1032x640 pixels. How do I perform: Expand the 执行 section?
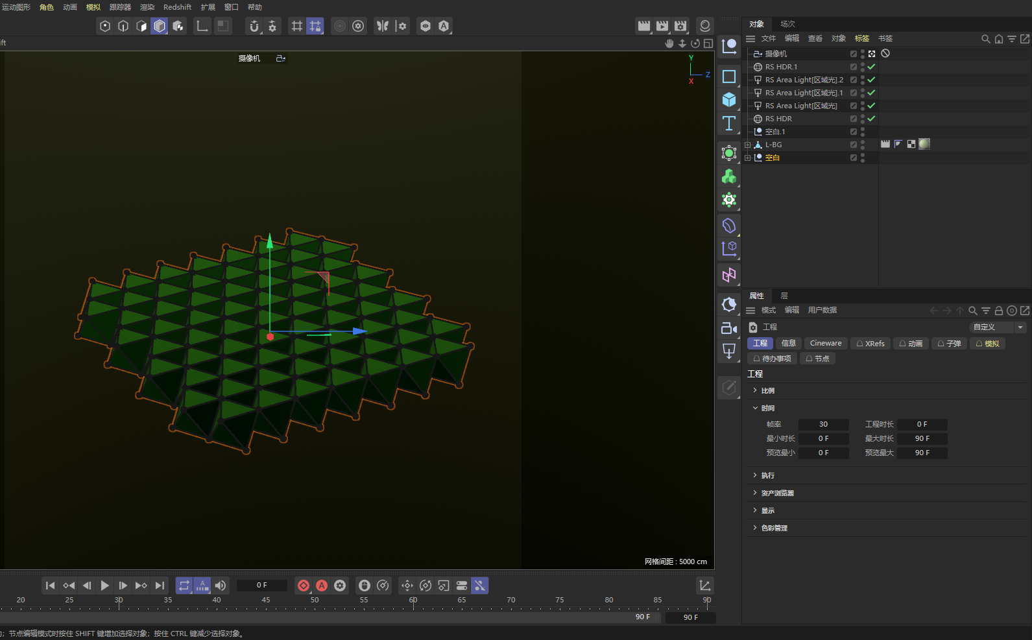(x=755, y=475)
